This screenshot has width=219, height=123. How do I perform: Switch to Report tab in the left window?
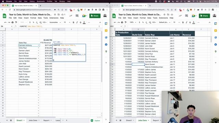47,120
